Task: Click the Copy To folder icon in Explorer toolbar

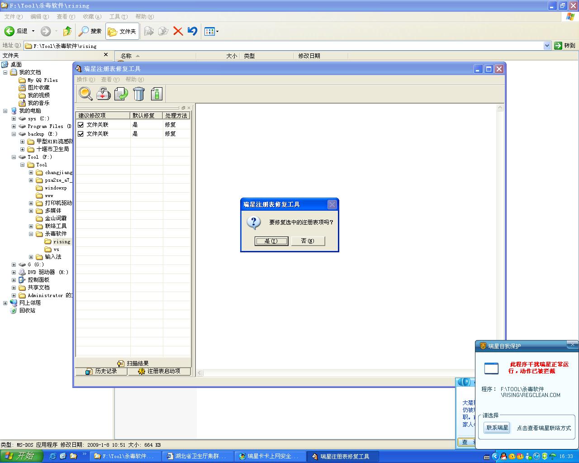Action: click(163, 31)
